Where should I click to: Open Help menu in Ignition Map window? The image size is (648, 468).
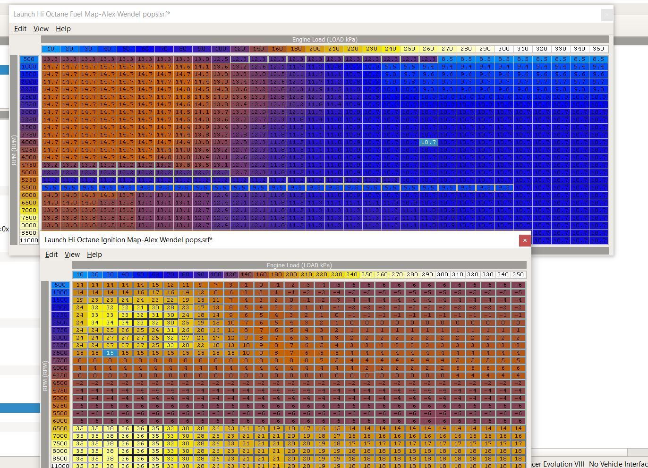coord(94,255)
